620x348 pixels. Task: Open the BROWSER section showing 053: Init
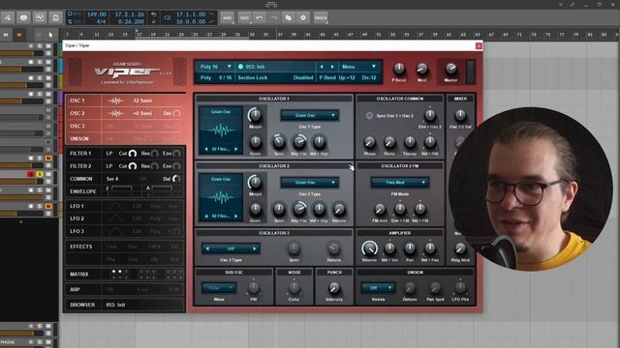[125, 305]
